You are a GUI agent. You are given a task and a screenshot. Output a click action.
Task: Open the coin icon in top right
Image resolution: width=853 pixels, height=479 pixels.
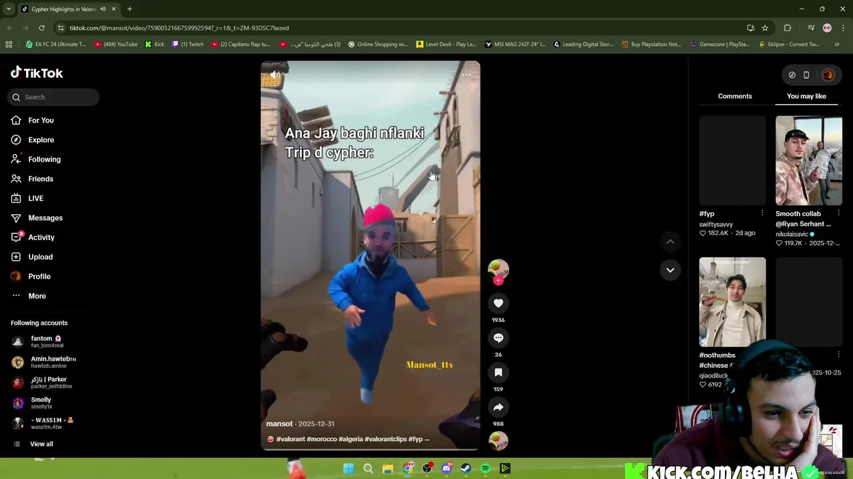792,75
